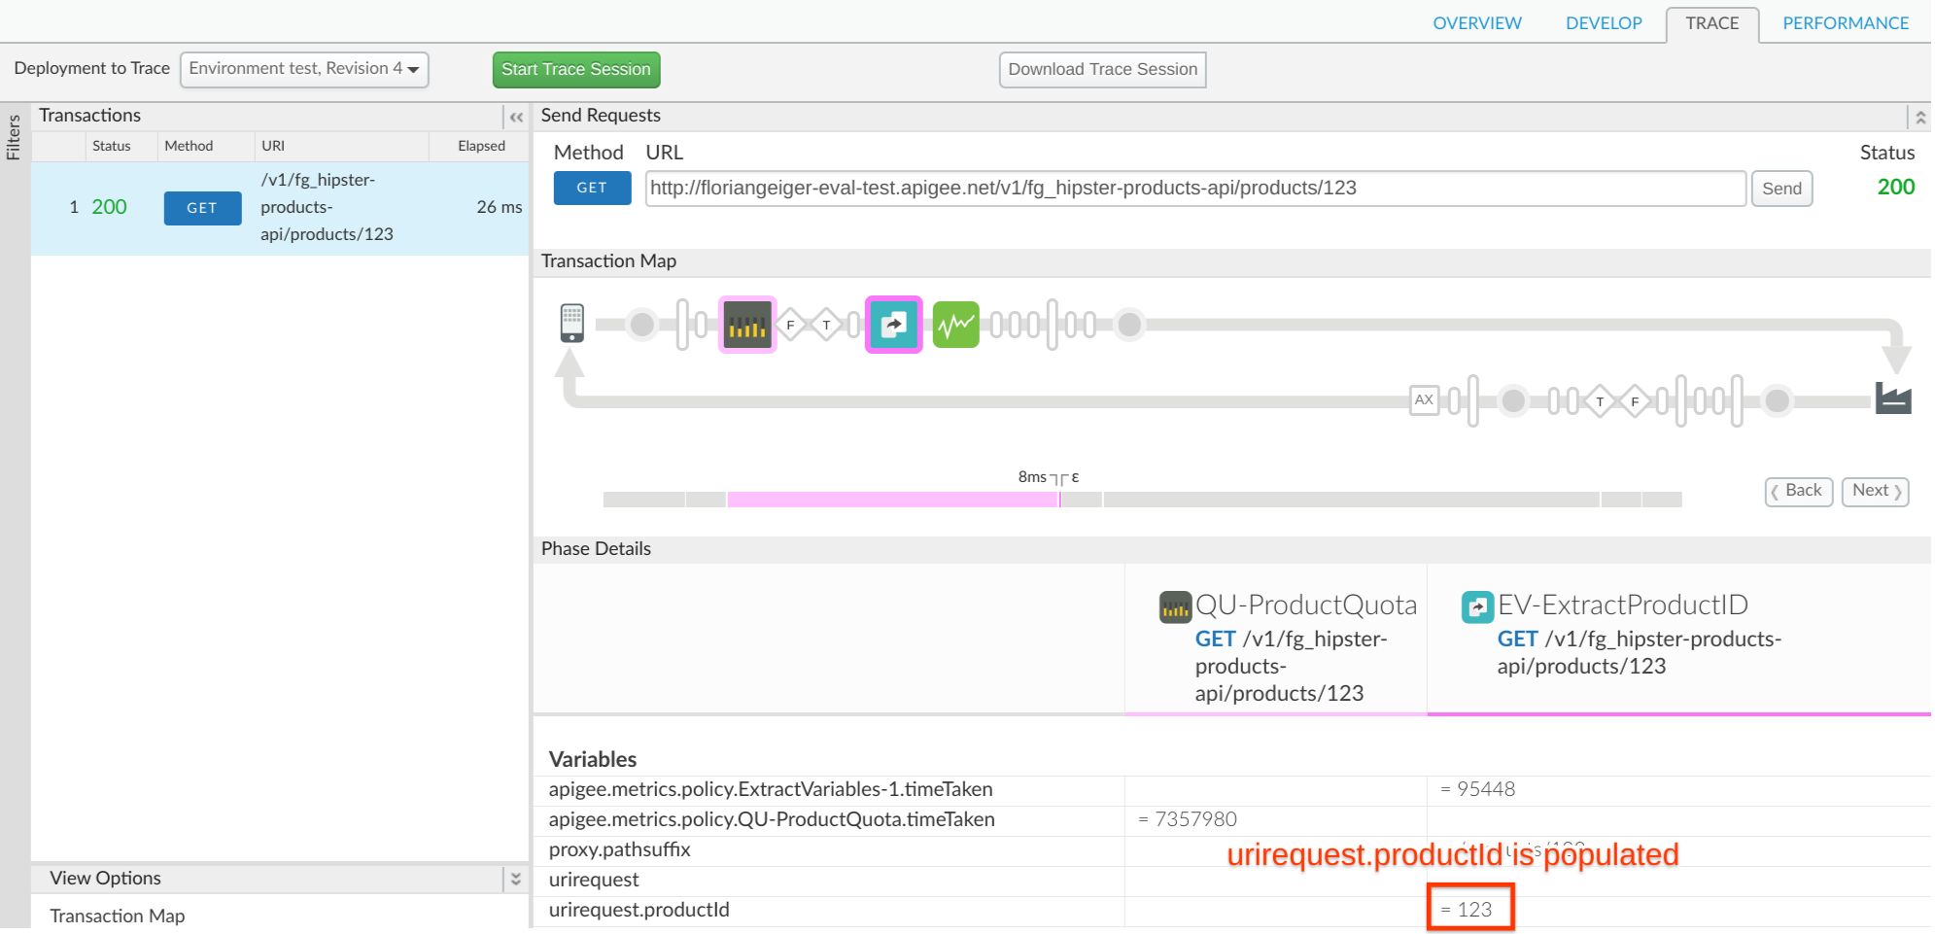Switch to the PERFORMANCE tab

tap(1846, 23)
